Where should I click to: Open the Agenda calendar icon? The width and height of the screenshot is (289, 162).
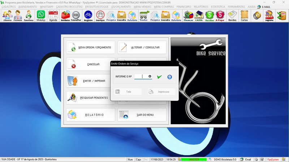(53, 16)
